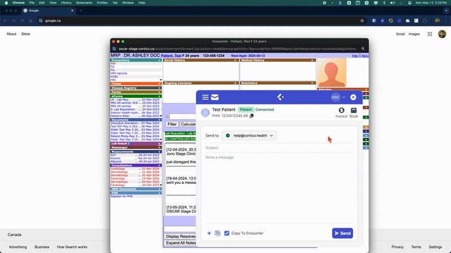Click the encounter search input box

183,116
